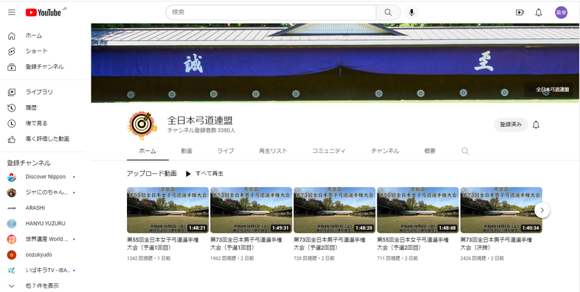Click the すべて再生 play icon
Screen dimensions: 580x292
188,174
